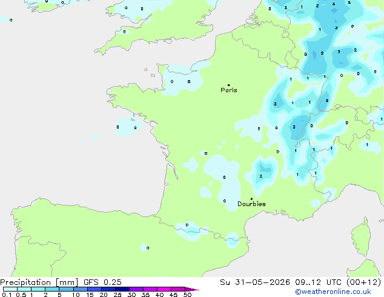Select the 1–2 mm legend swatch
The width and height of the screenshot is (384, 297).
(38, 289)
